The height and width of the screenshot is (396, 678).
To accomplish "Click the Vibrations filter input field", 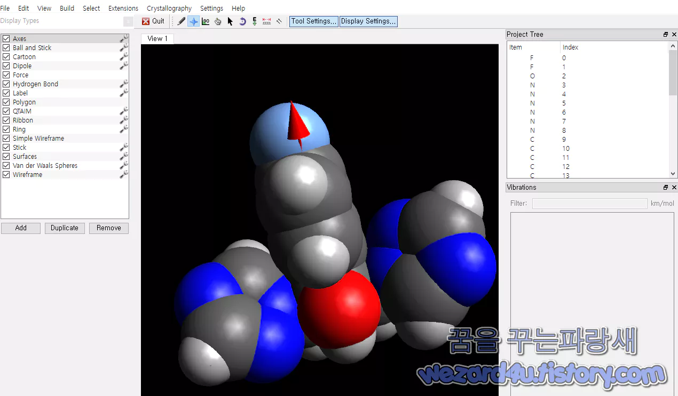I will [x=589, y=203].
